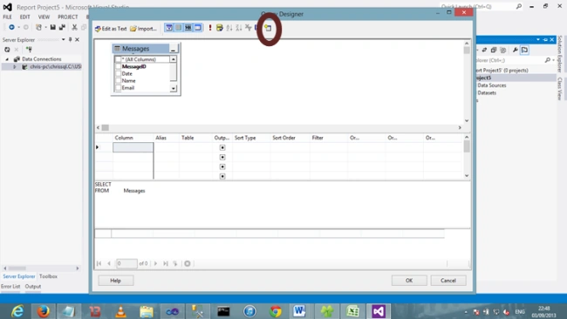Click the Sort Descending toolbar icon
The width and height of the screenshot is (567, 319).
coord(239,28)
